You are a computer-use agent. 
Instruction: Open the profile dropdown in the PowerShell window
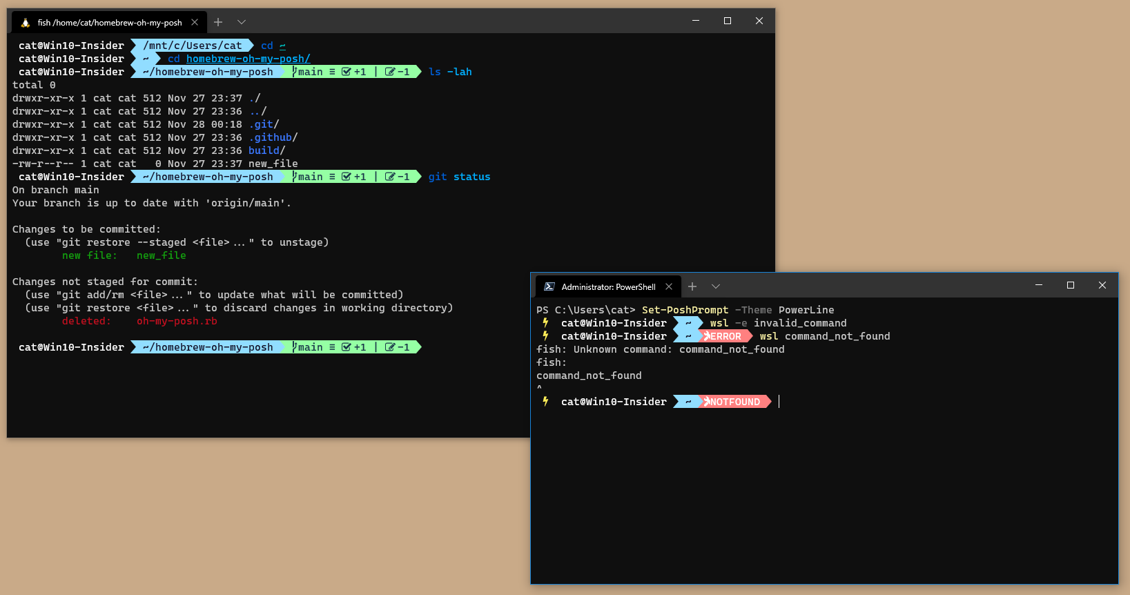[x=716, y=286]
